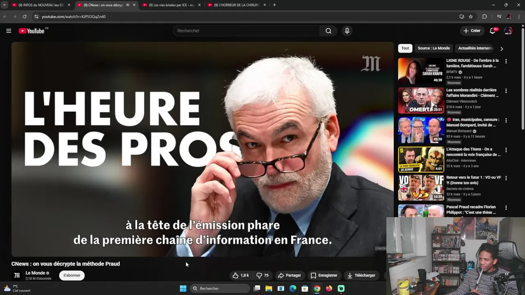Open the browser extensions puzzle icon
This screenshot has width=525, height=295.
click(484, 16)
